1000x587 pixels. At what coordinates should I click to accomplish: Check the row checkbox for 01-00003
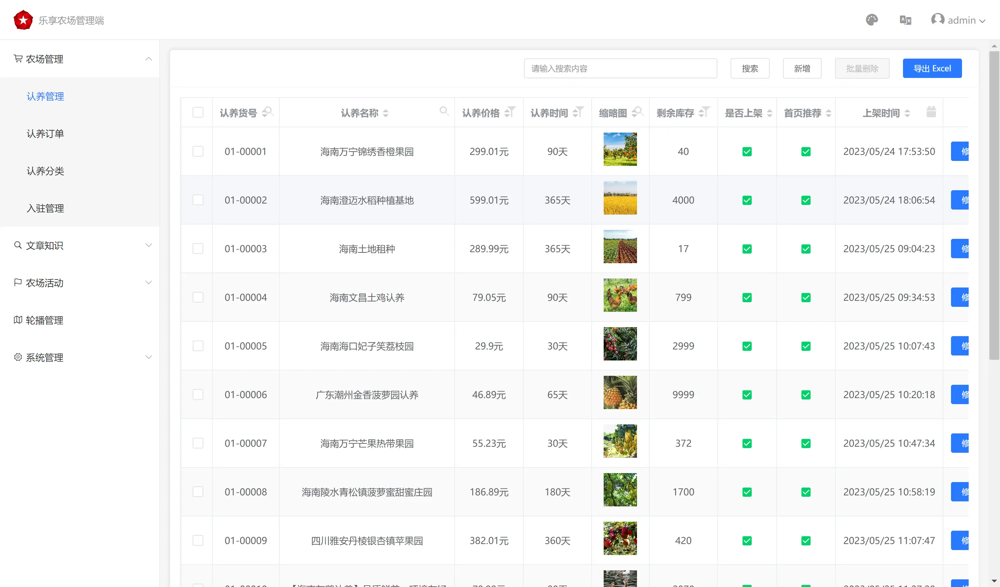198,248
